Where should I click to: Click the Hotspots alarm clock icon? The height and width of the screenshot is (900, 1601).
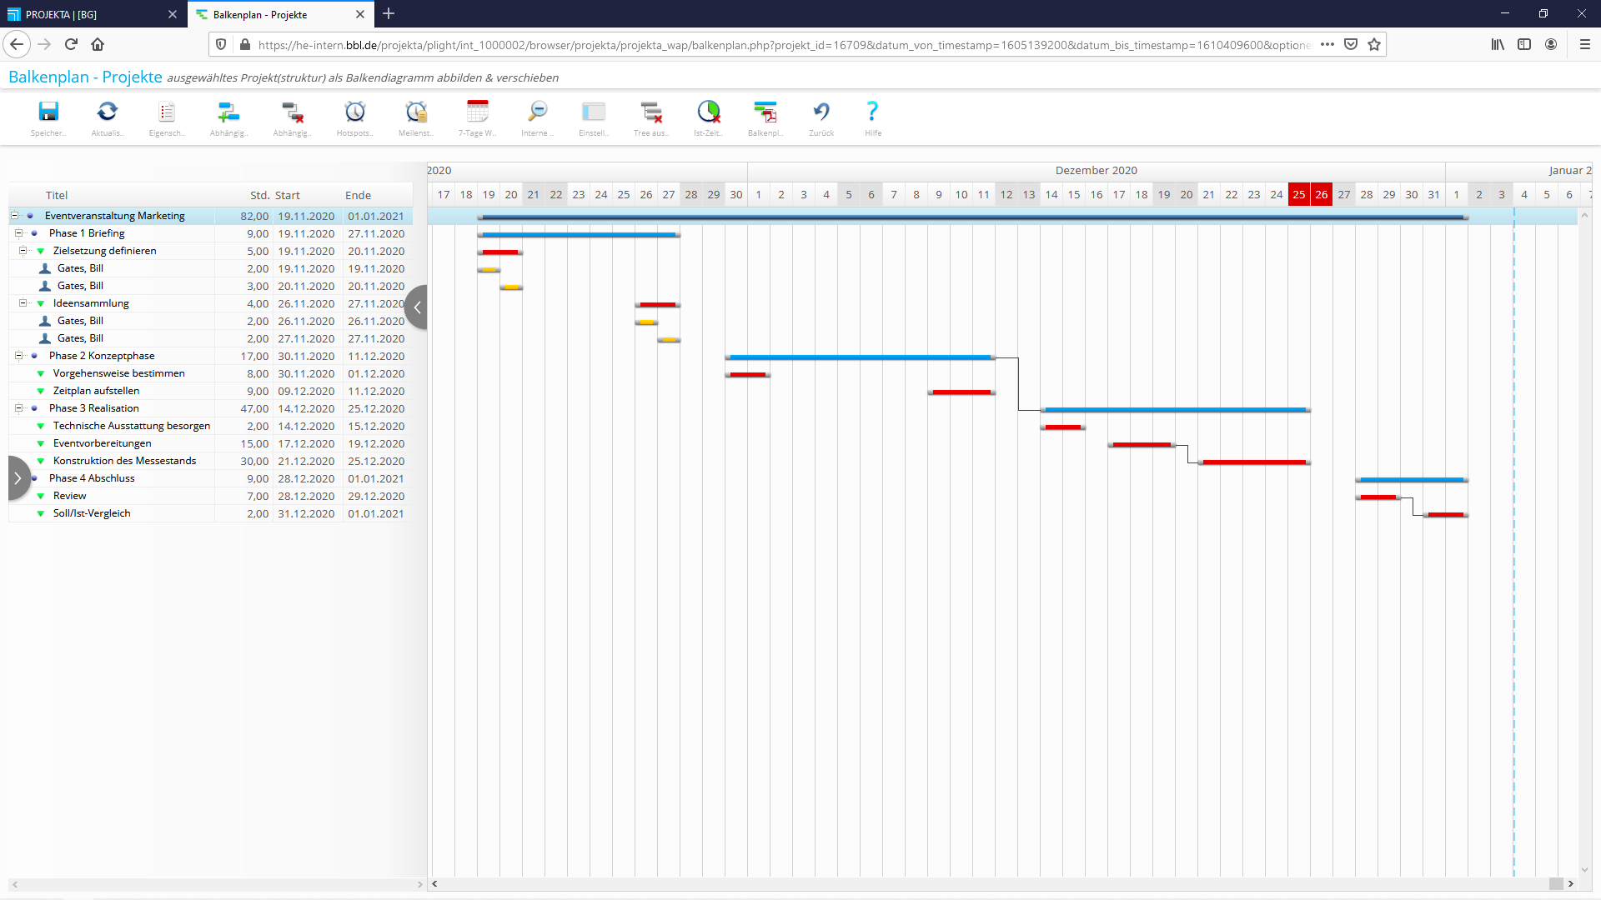pyautogui.click(x=355, y=112)
